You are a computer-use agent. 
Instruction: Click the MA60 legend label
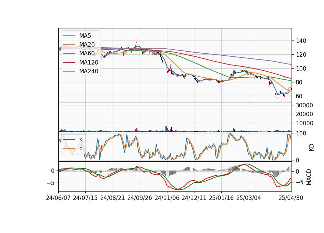pyautogui.click(x=87, y=54)
